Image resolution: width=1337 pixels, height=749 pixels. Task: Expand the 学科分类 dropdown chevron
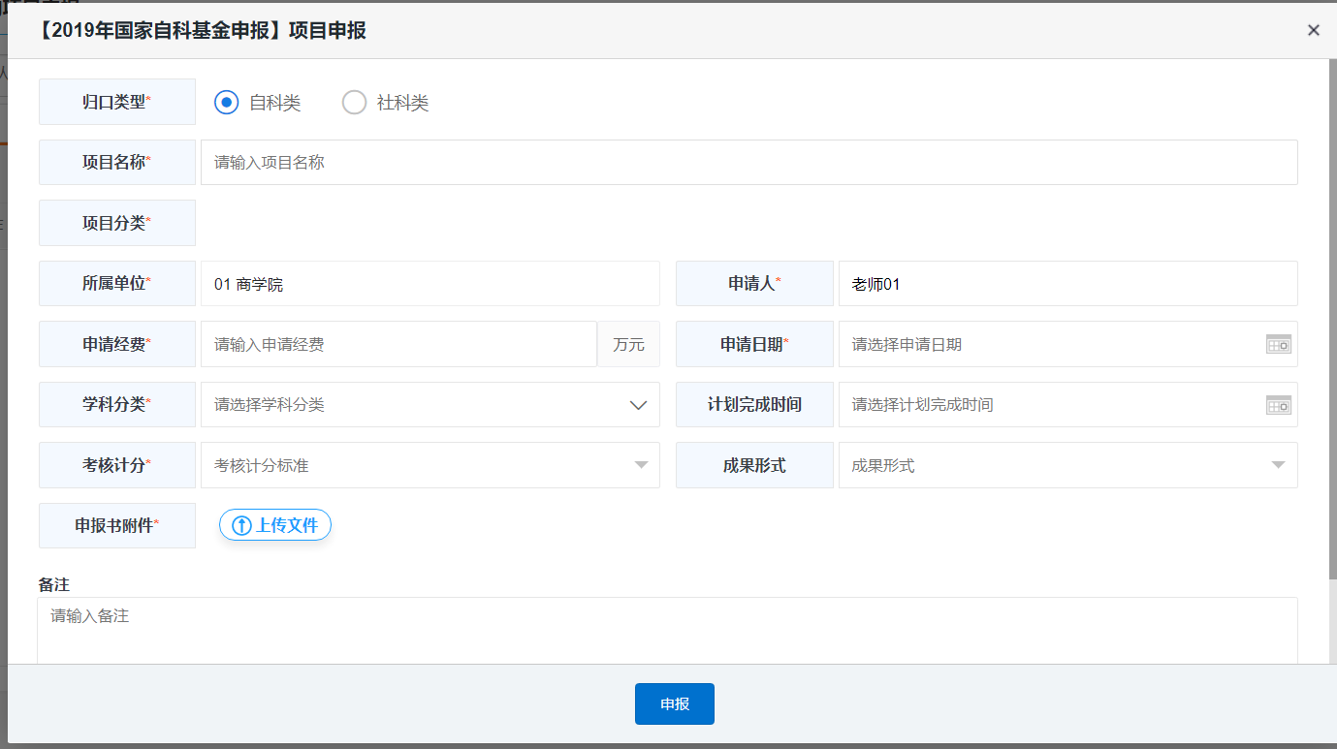tap(638, 405)
